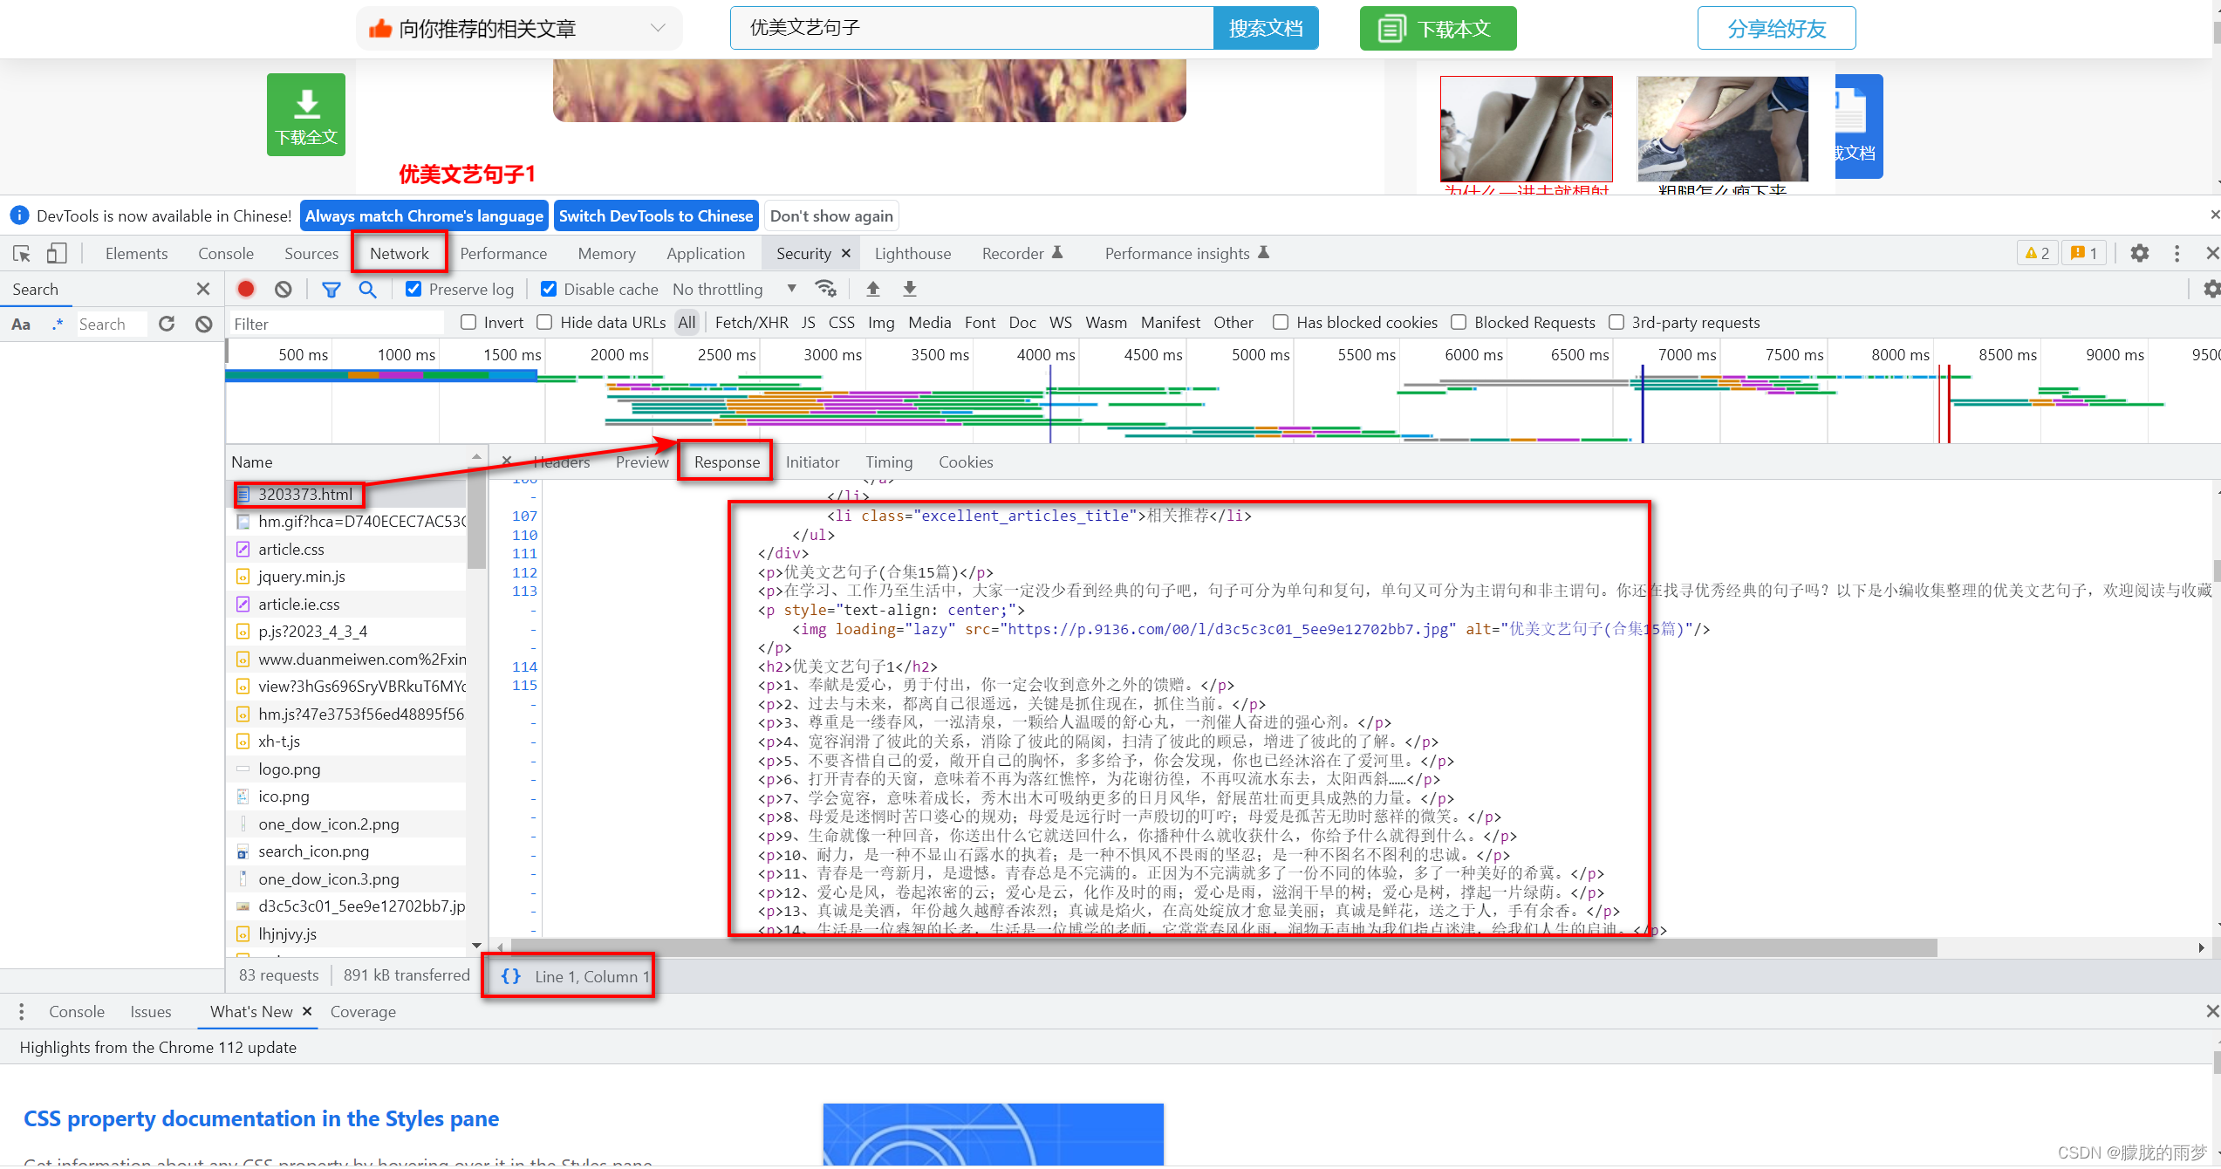The height and width of the screenshot is (1169, 2221).
Task: Select the article.css request row
Action: click(x=290, y=549)
